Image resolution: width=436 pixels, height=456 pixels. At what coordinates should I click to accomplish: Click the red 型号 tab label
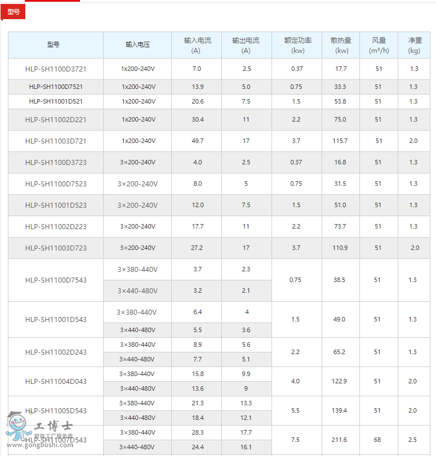[13, 12]
